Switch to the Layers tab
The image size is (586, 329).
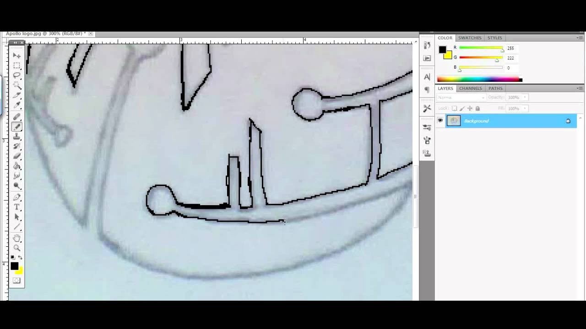445,88
